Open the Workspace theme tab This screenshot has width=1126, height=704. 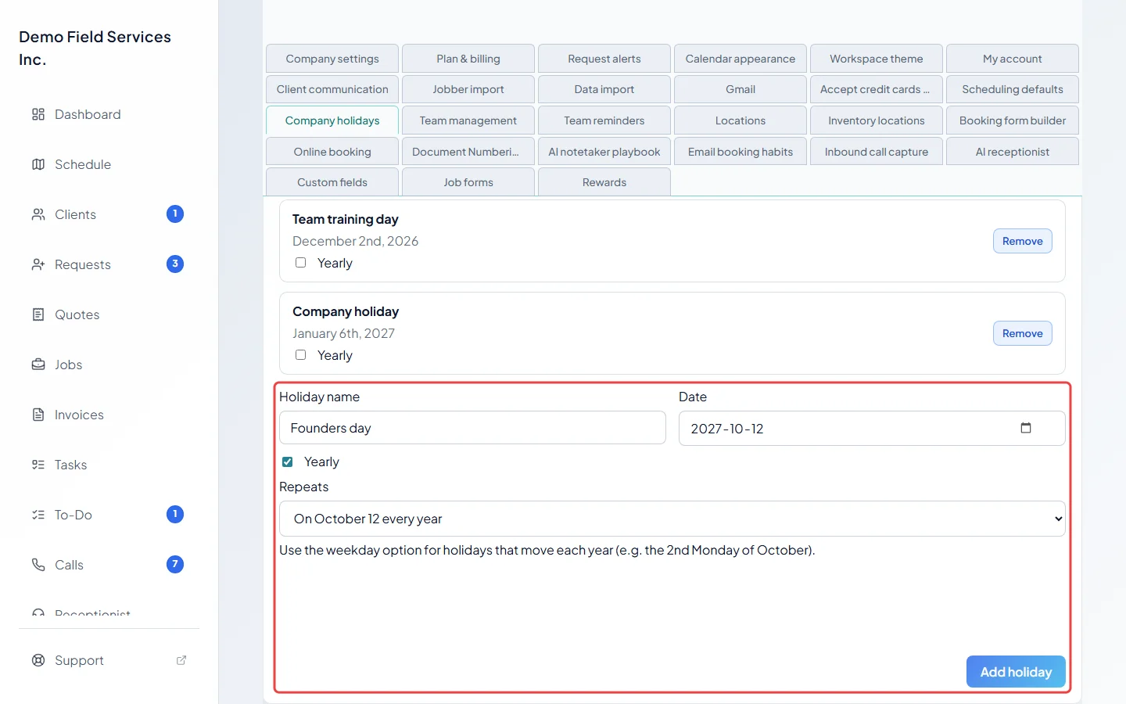(x=877, y=59)
